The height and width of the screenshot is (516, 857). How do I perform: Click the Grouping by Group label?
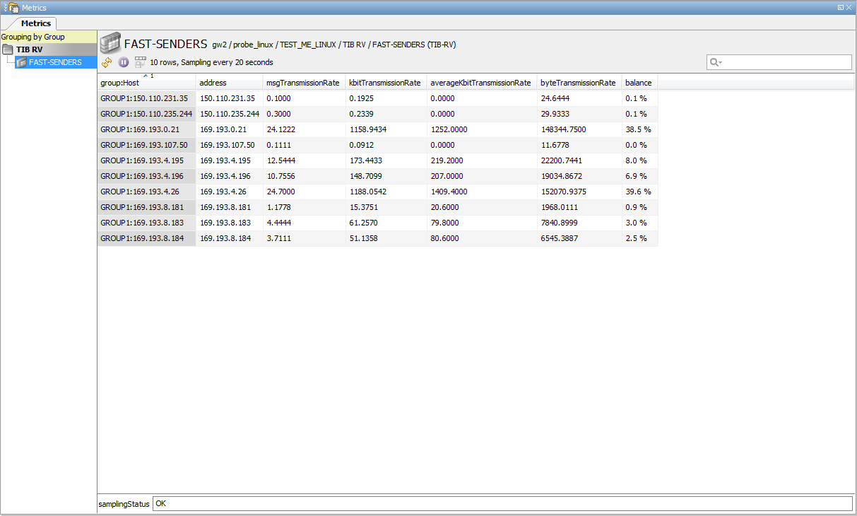33,37
